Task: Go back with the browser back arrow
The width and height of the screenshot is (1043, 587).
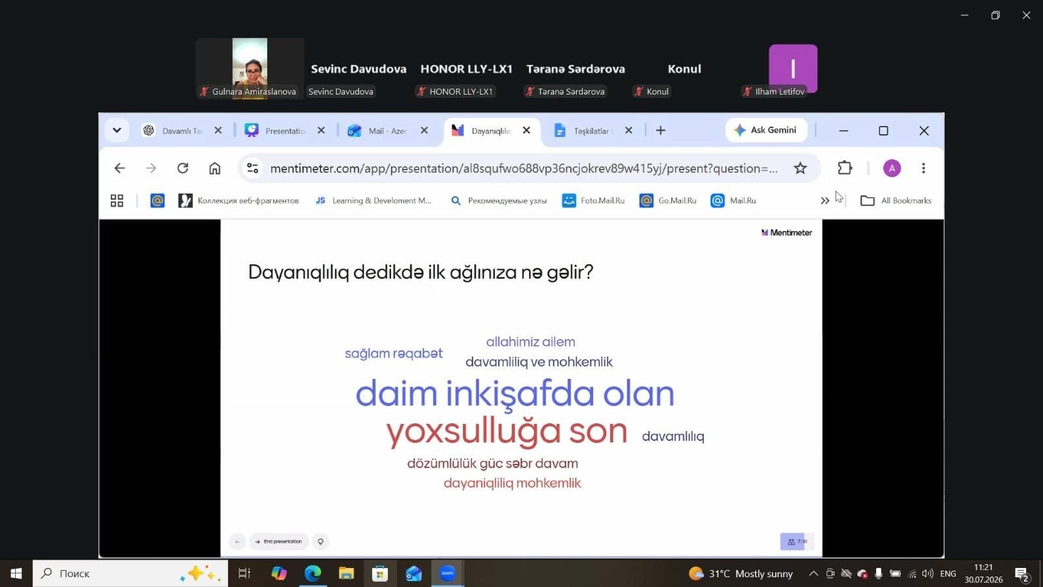Action: 119,168
